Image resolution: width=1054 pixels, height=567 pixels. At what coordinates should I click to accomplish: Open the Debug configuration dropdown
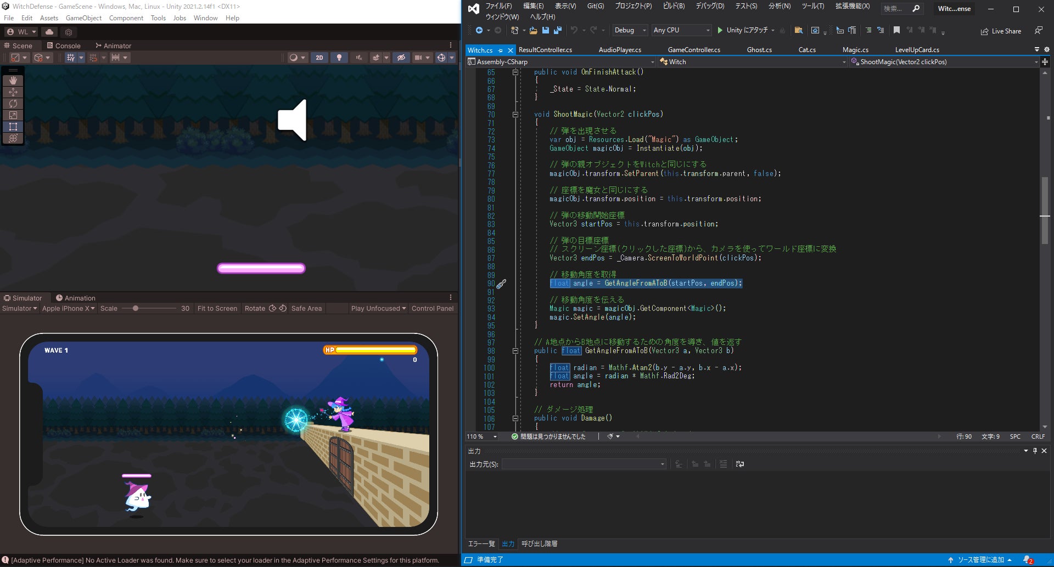click(x=630, y=30)
